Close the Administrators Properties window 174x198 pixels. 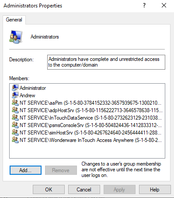[x=164, y=6]
